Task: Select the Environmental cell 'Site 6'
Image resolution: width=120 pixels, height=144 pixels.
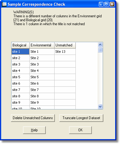Action: [42, 83]
